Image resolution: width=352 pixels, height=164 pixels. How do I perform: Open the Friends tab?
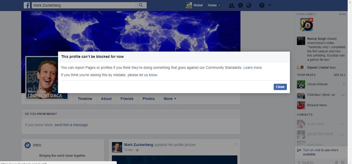click(127, 99)
